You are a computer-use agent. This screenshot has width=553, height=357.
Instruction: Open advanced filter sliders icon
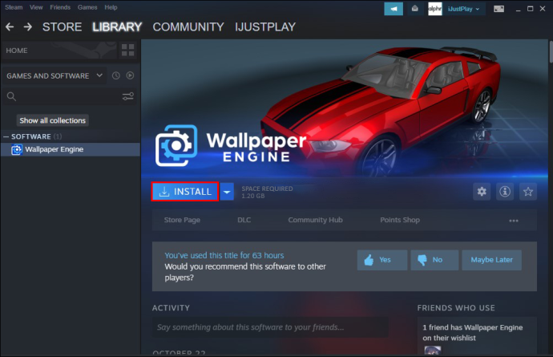tap(128, 96)
